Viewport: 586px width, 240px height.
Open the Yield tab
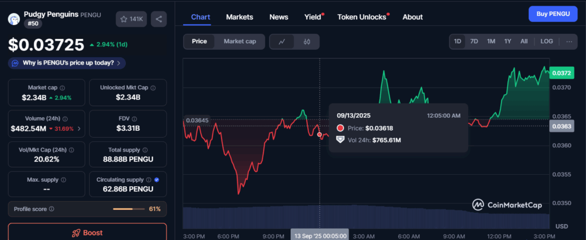click(313, 17)
